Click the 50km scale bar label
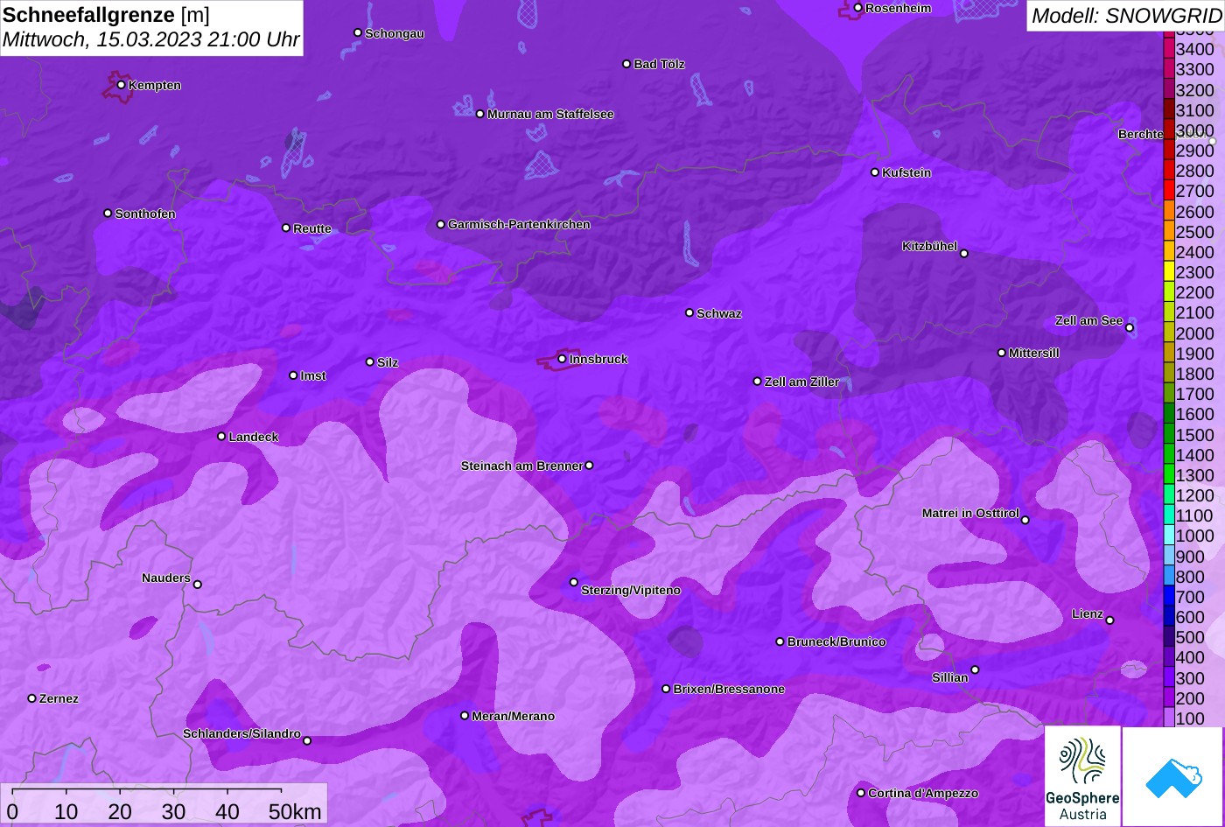Image resolution: width=1225 pixels, height=827 pixels. (x=295, y=811)
